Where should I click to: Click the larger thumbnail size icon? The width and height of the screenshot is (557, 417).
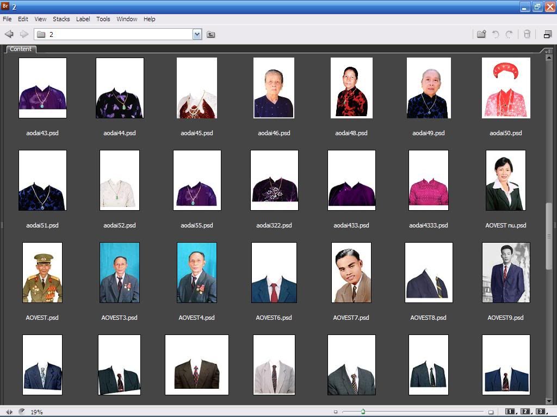pos(491,412)
